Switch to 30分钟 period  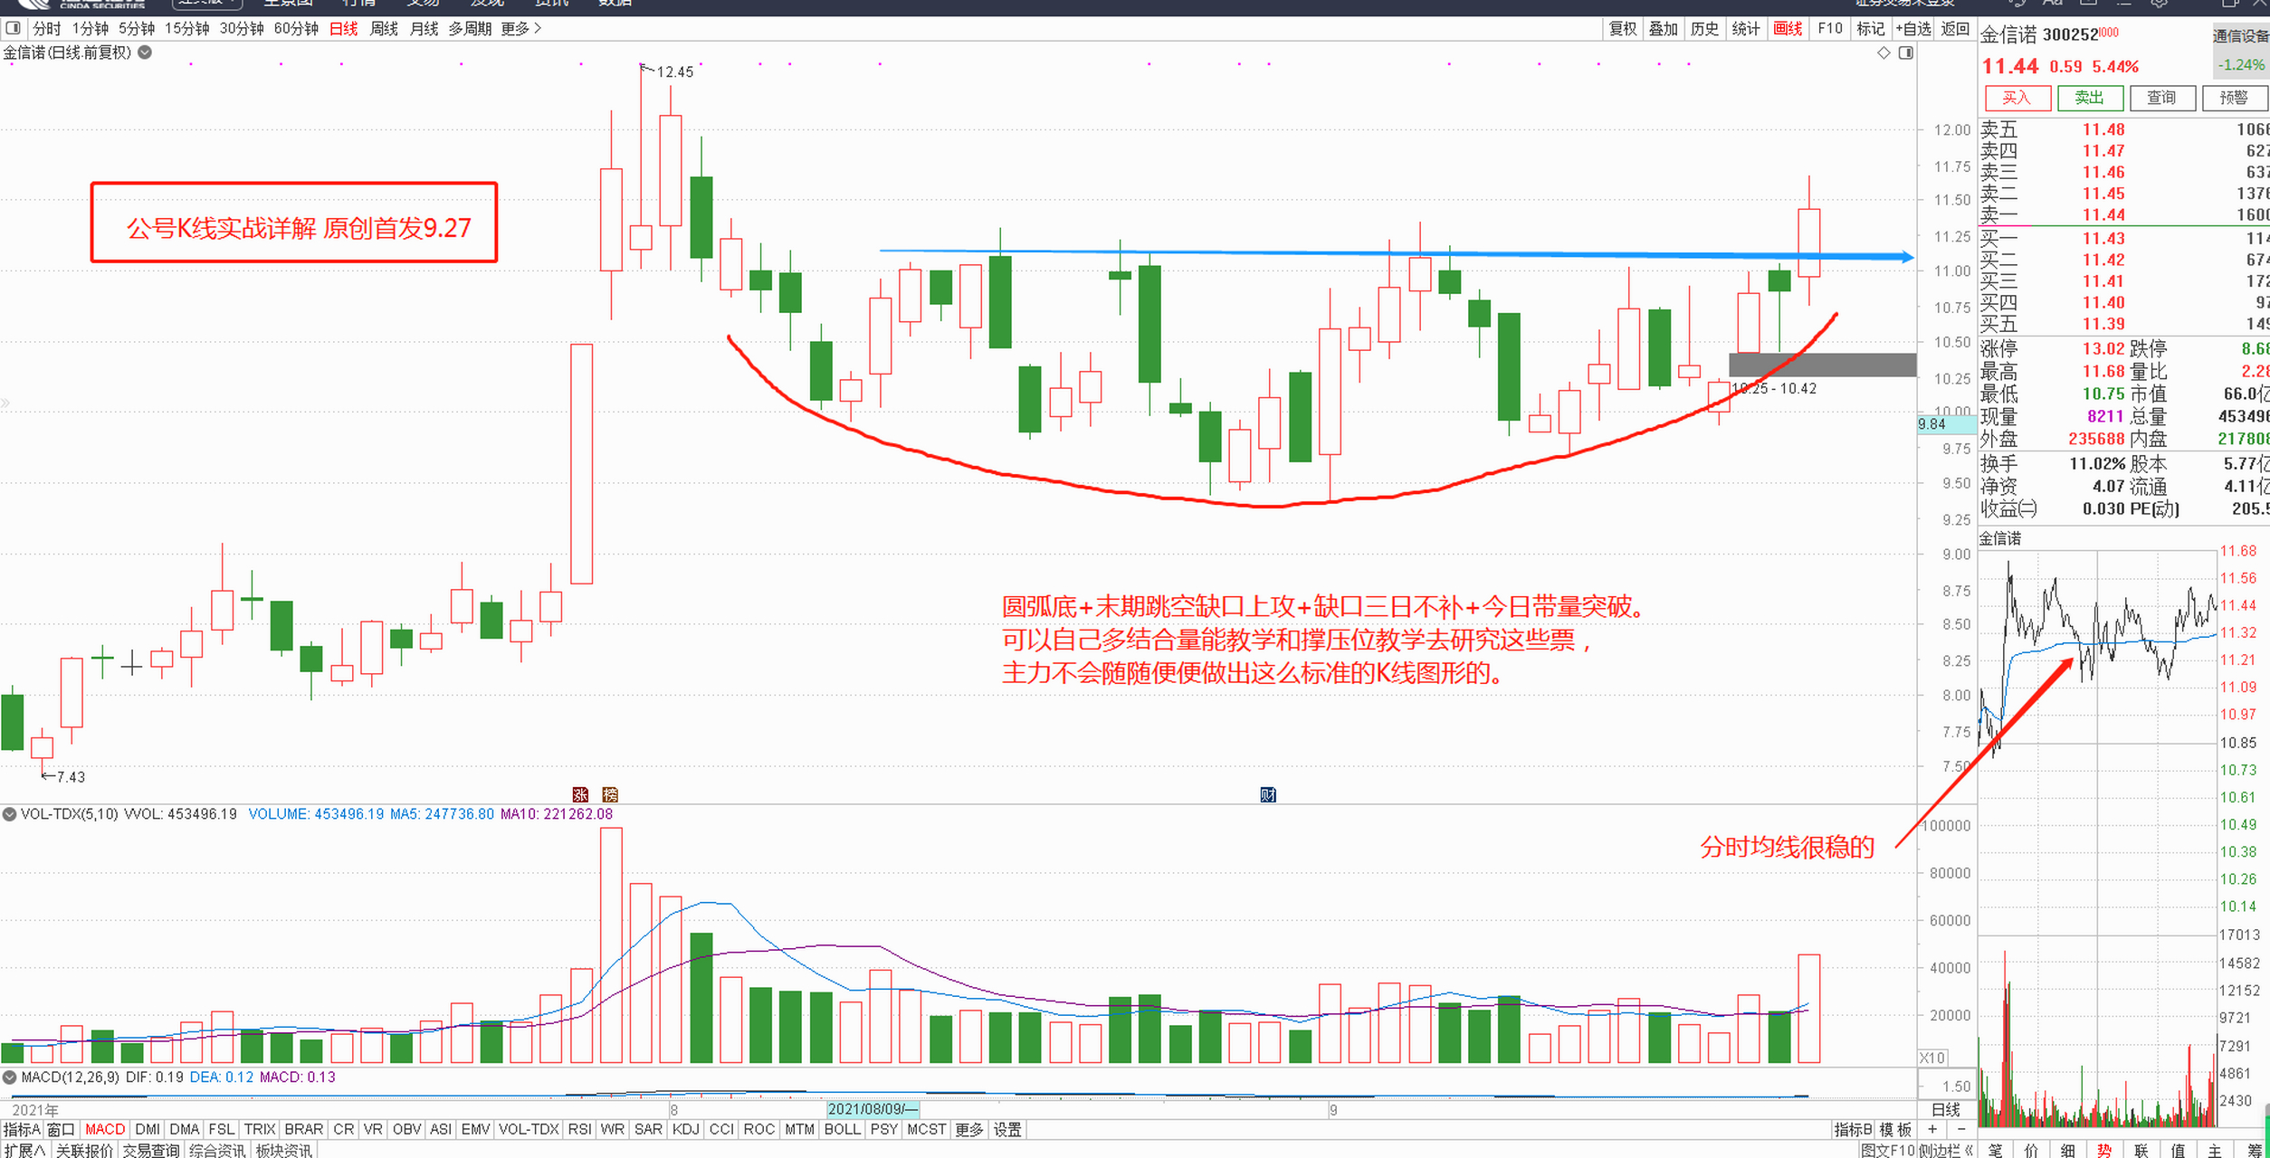tap(242, 28)
